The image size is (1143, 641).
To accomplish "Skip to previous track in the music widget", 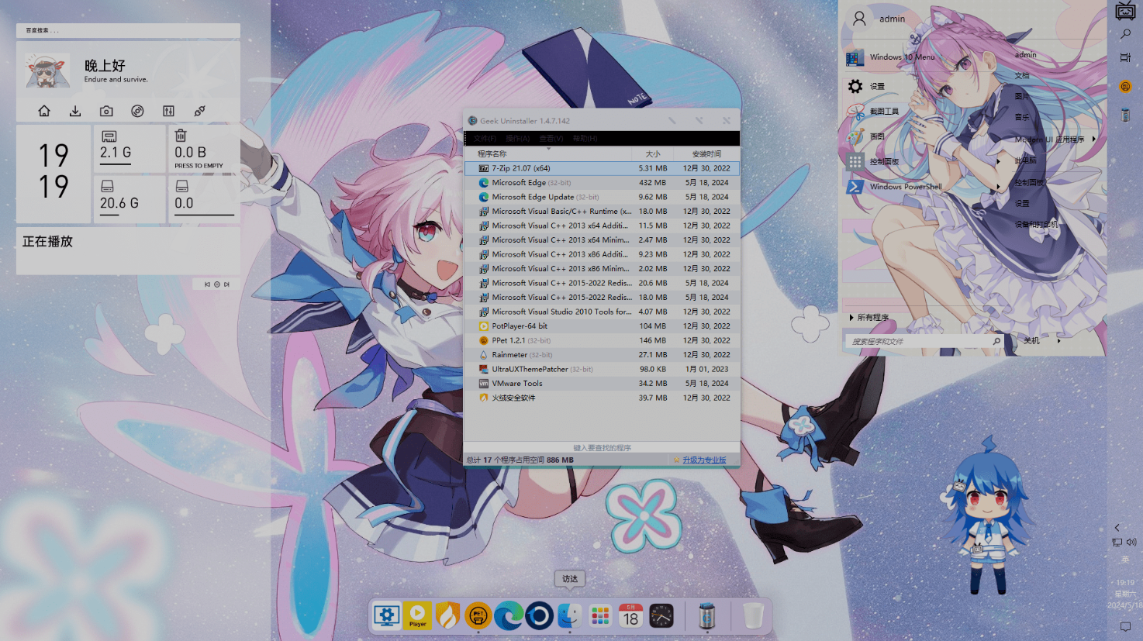I will [207, 284].
